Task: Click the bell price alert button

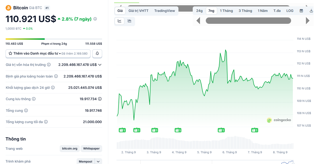Action: [97, 53]
